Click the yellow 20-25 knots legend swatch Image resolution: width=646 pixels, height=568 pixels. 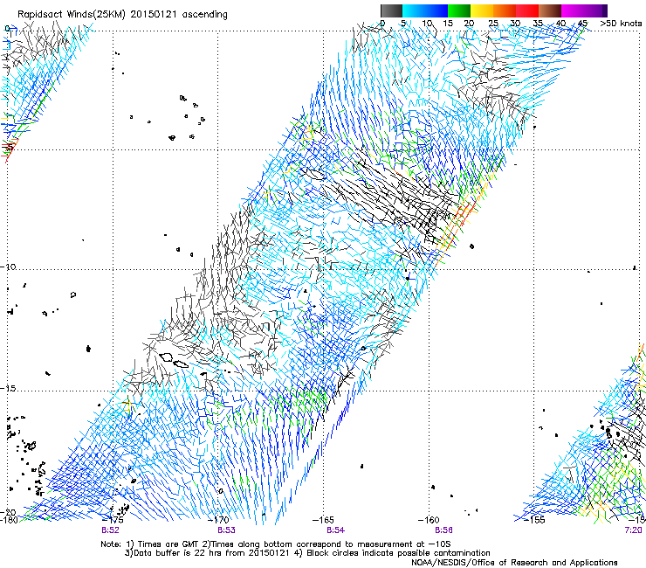tap(482, 10)
